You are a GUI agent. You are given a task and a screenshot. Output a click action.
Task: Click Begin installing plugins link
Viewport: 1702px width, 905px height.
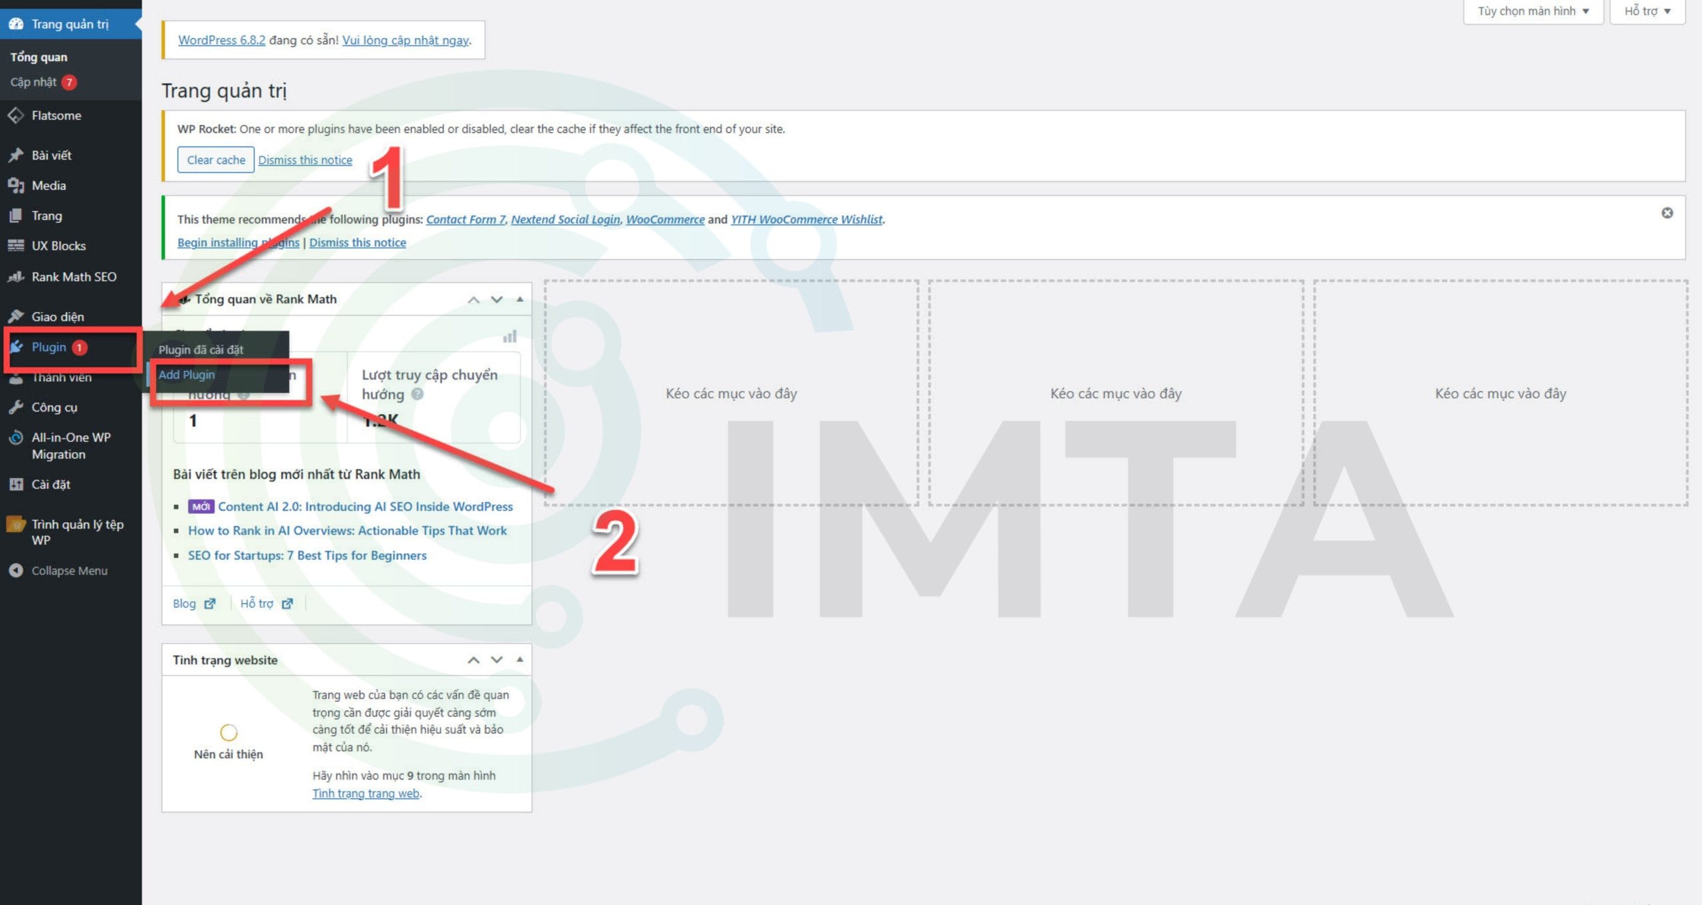pos(237,242)
